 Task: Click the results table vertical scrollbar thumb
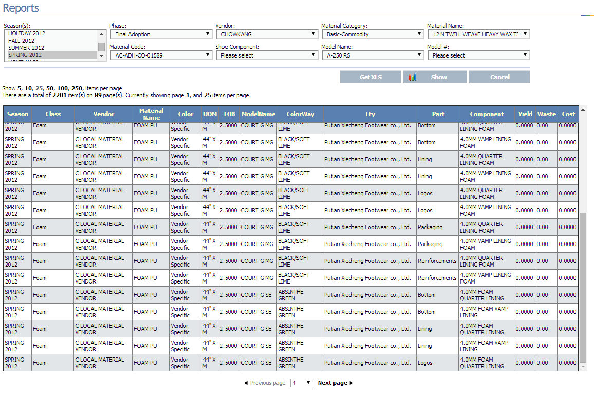tap(583, 287)
